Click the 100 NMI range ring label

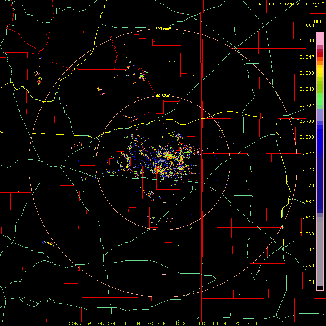pos(163,29)
